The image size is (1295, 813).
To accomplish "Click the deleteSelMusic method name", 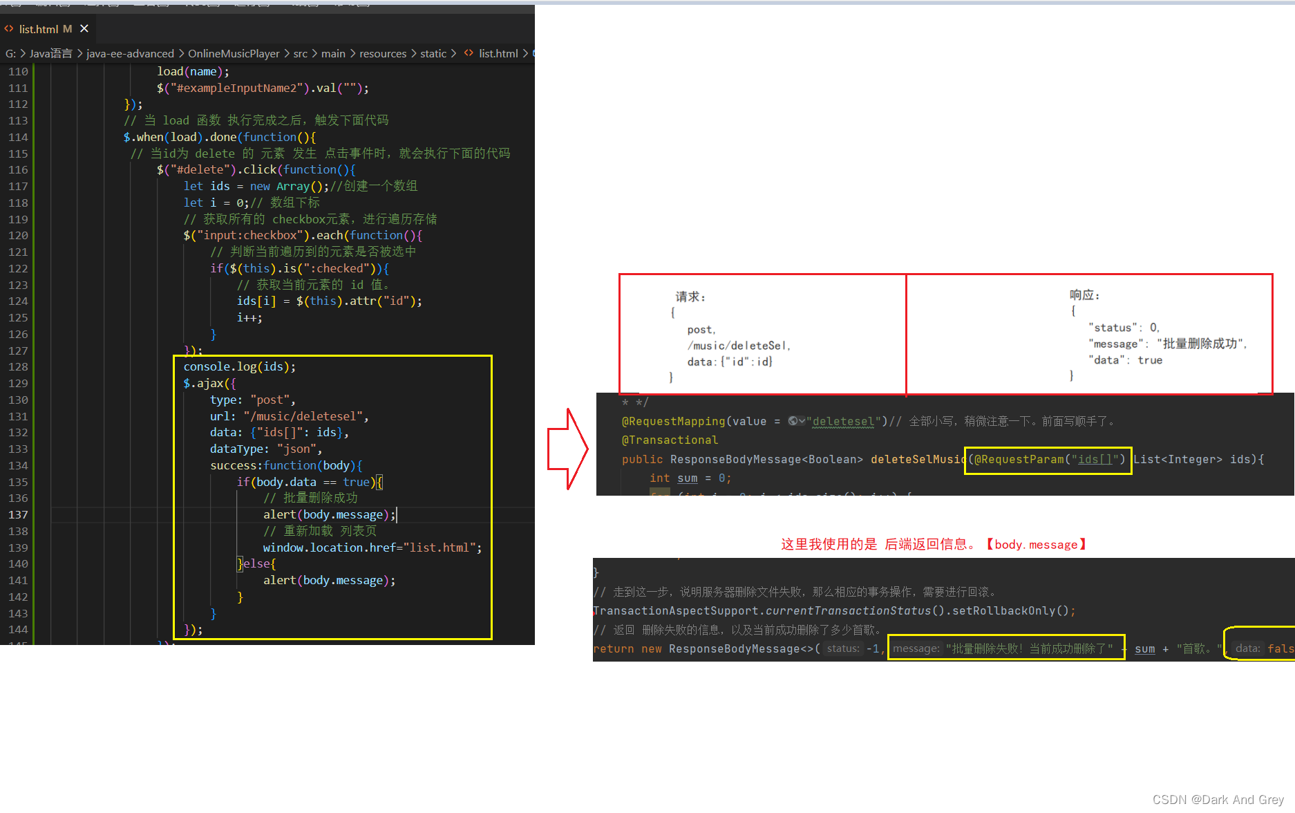I will [918, 459].
